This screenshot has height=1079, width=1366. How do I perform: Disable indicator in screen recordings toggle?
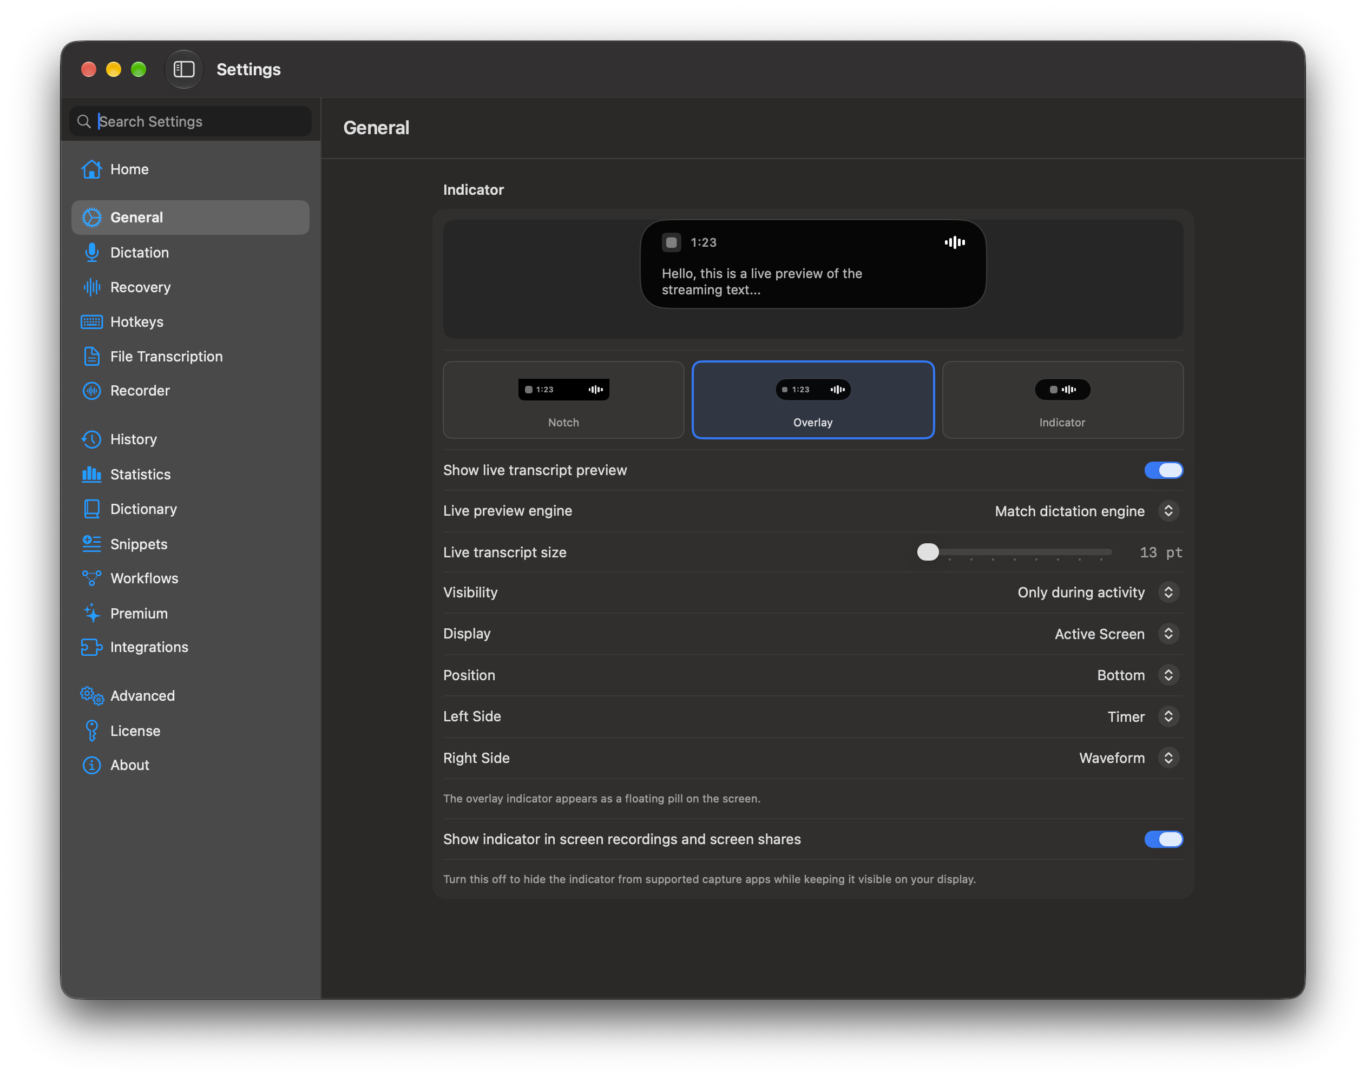(1163, 839)
